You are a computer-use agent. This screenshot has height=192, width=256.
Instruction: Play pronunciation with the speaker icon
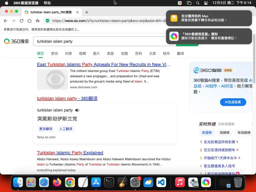77,110
